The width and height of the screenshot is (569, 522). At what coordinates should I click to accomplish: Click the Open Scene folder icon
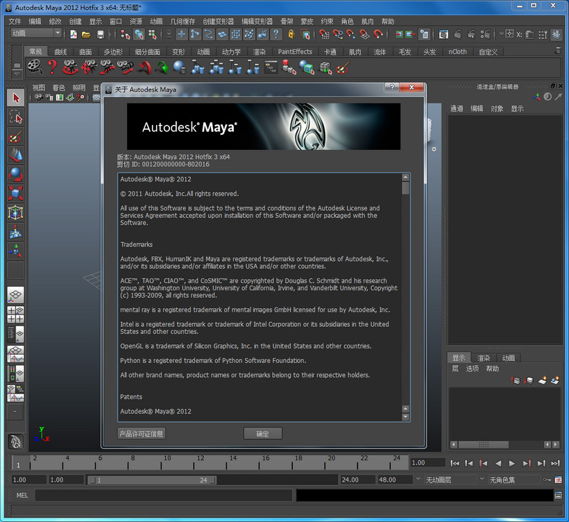click(x=86, y=35)
